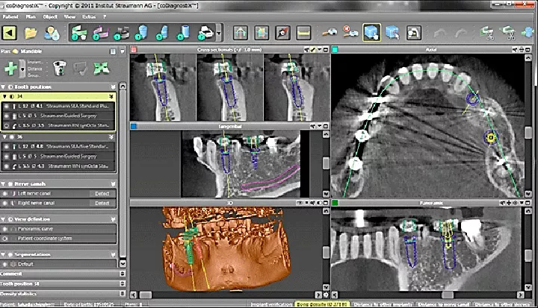The height and width of the screenshot is (308, 538).
Task: Open the Plan Mandible dropdown arrow
Action: 123,51
